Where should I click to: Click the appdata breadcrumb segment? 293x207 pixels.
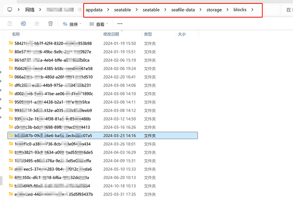94,10
